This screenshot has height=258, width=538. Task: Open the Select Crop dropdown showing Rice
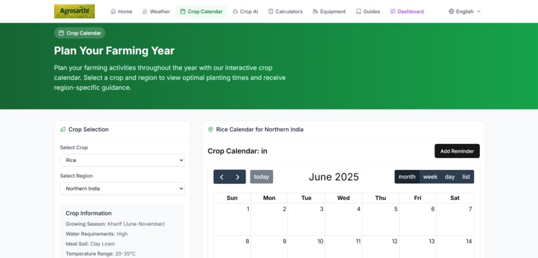pyautogui.click(x=122, y=160)
